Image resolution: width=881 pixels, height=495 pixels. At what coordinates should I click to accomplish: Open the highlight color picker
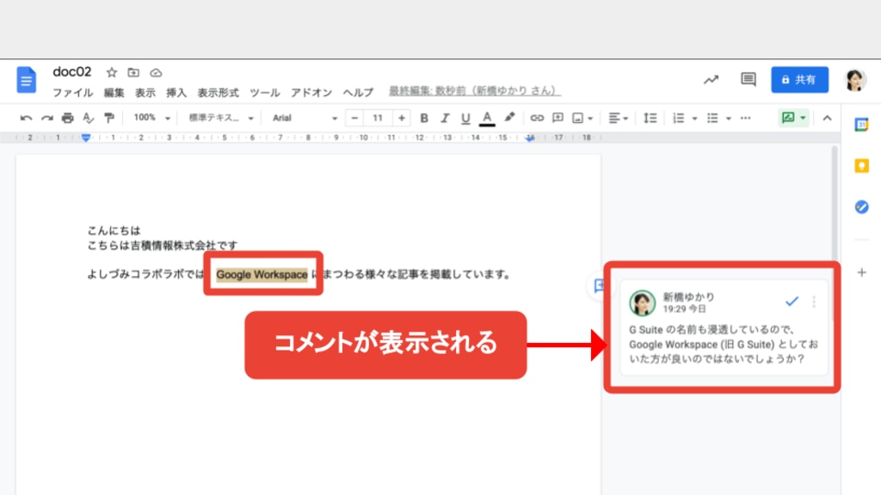[509, 117]
